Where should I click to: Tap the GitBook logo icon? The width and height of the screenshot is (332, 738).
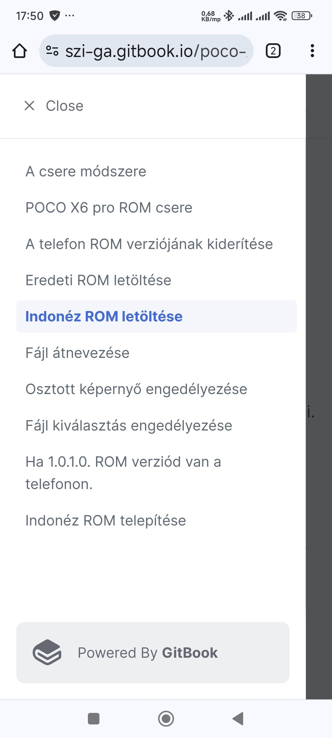[47, 652]
